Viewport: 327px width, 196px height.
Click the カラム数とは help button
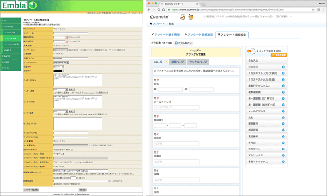[x=183, y=43]
